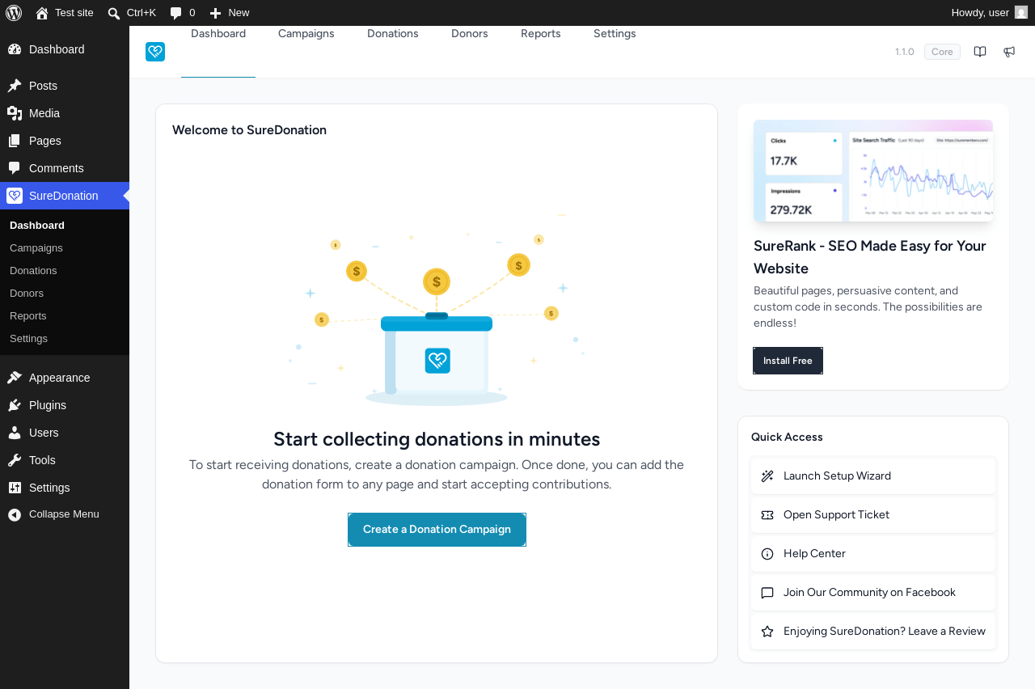The height and width of the screenshot is (689, 1035).
Task: Click Enjoying SureDonation? Leave a Review
Action: pos(872,632)
